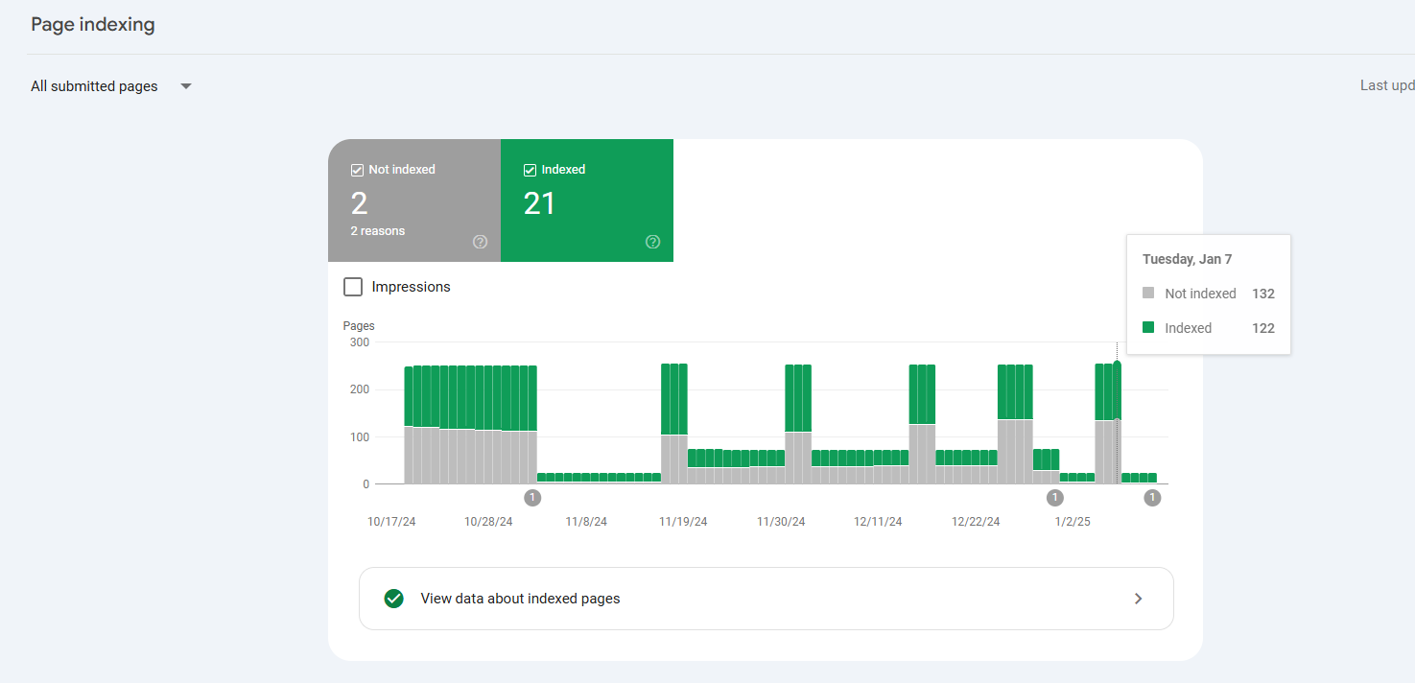Click annotation marker 1 near 11/8/24
Image resolution: width=1415 pixels, height=683 pixels.
pos(532,498)
